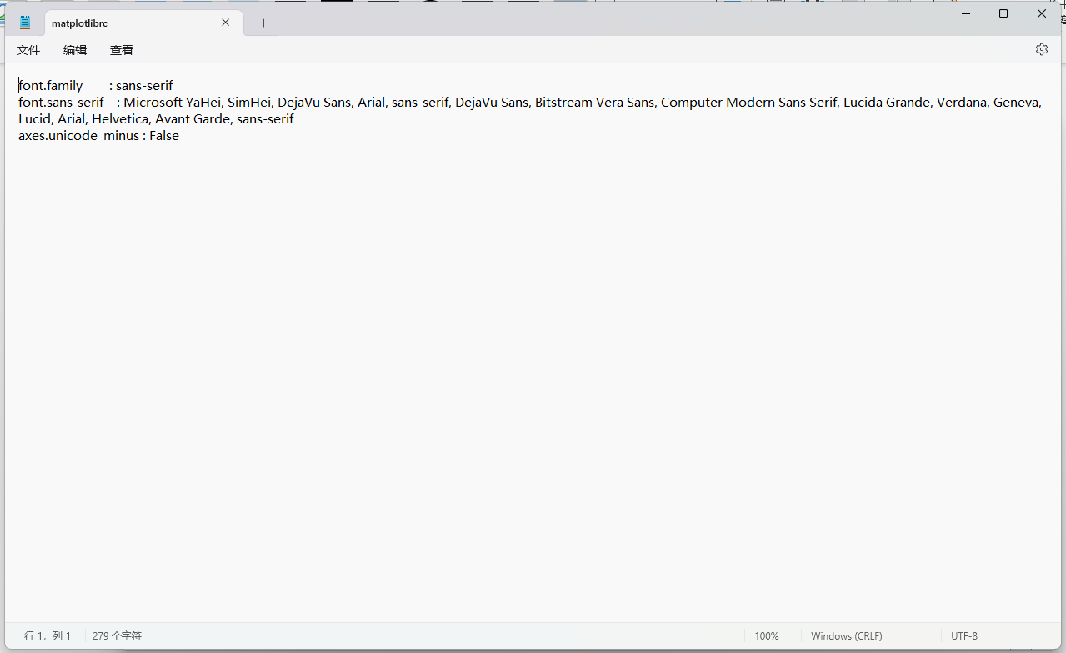Viewport: 1066px width, 653px height.
Task: Close the matplotlibrc tab
Action: (x=226, y=23)
